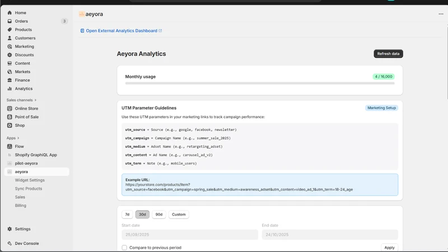Enable Compare to previous period checkbox
The height and width of the screenshot is (252, 448).
coord(124,248)
